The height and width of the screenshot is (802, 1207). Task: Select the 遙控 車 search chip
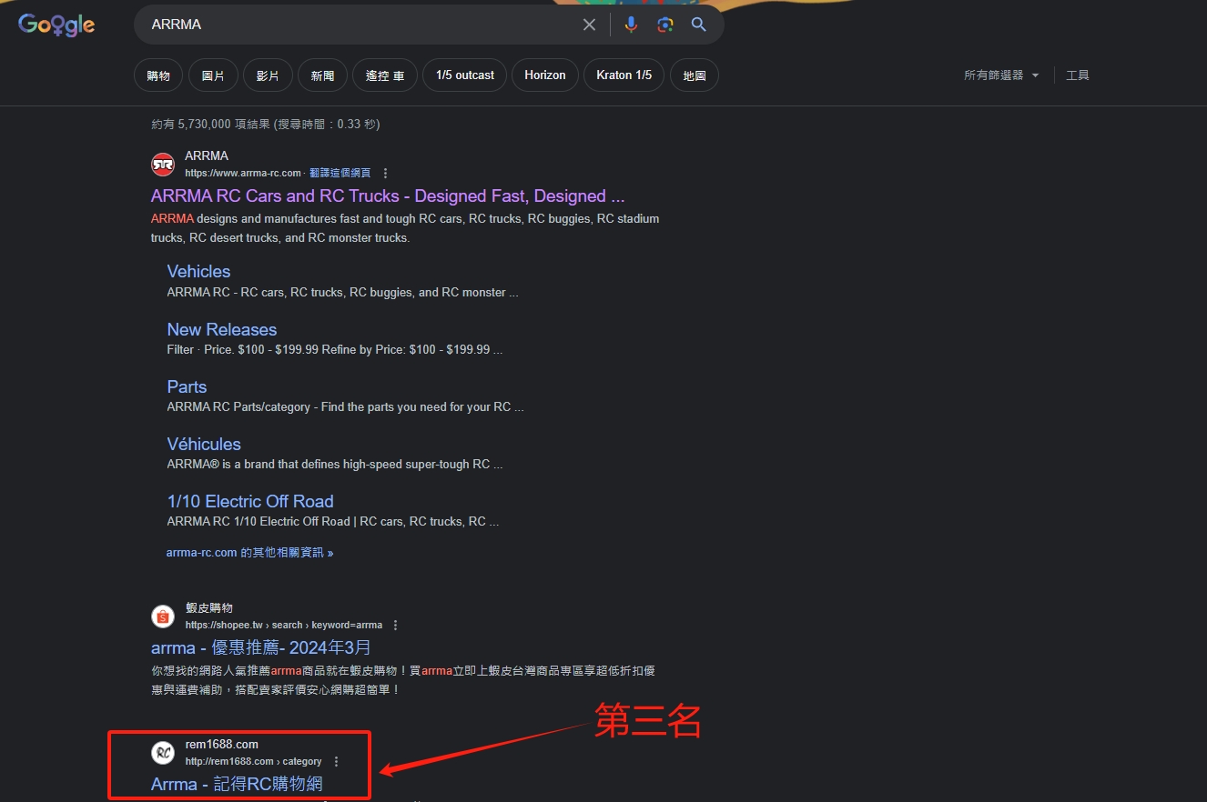point(385,75)
